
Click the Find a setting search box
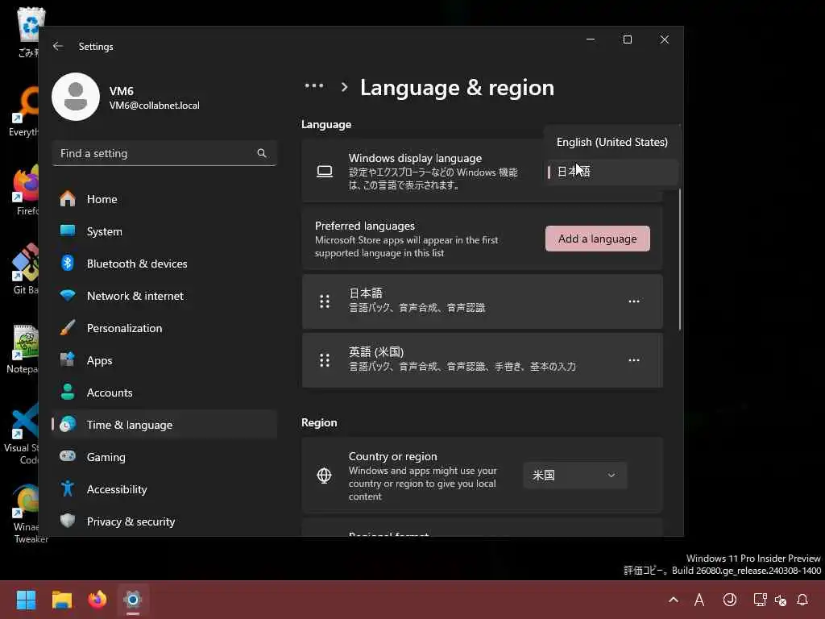pos(164,153)
